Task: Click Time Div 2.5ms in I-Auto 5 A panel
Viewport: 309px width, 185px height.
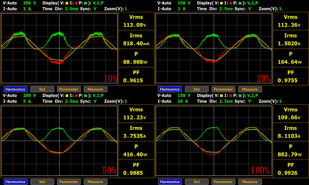Action: (71, 101)
